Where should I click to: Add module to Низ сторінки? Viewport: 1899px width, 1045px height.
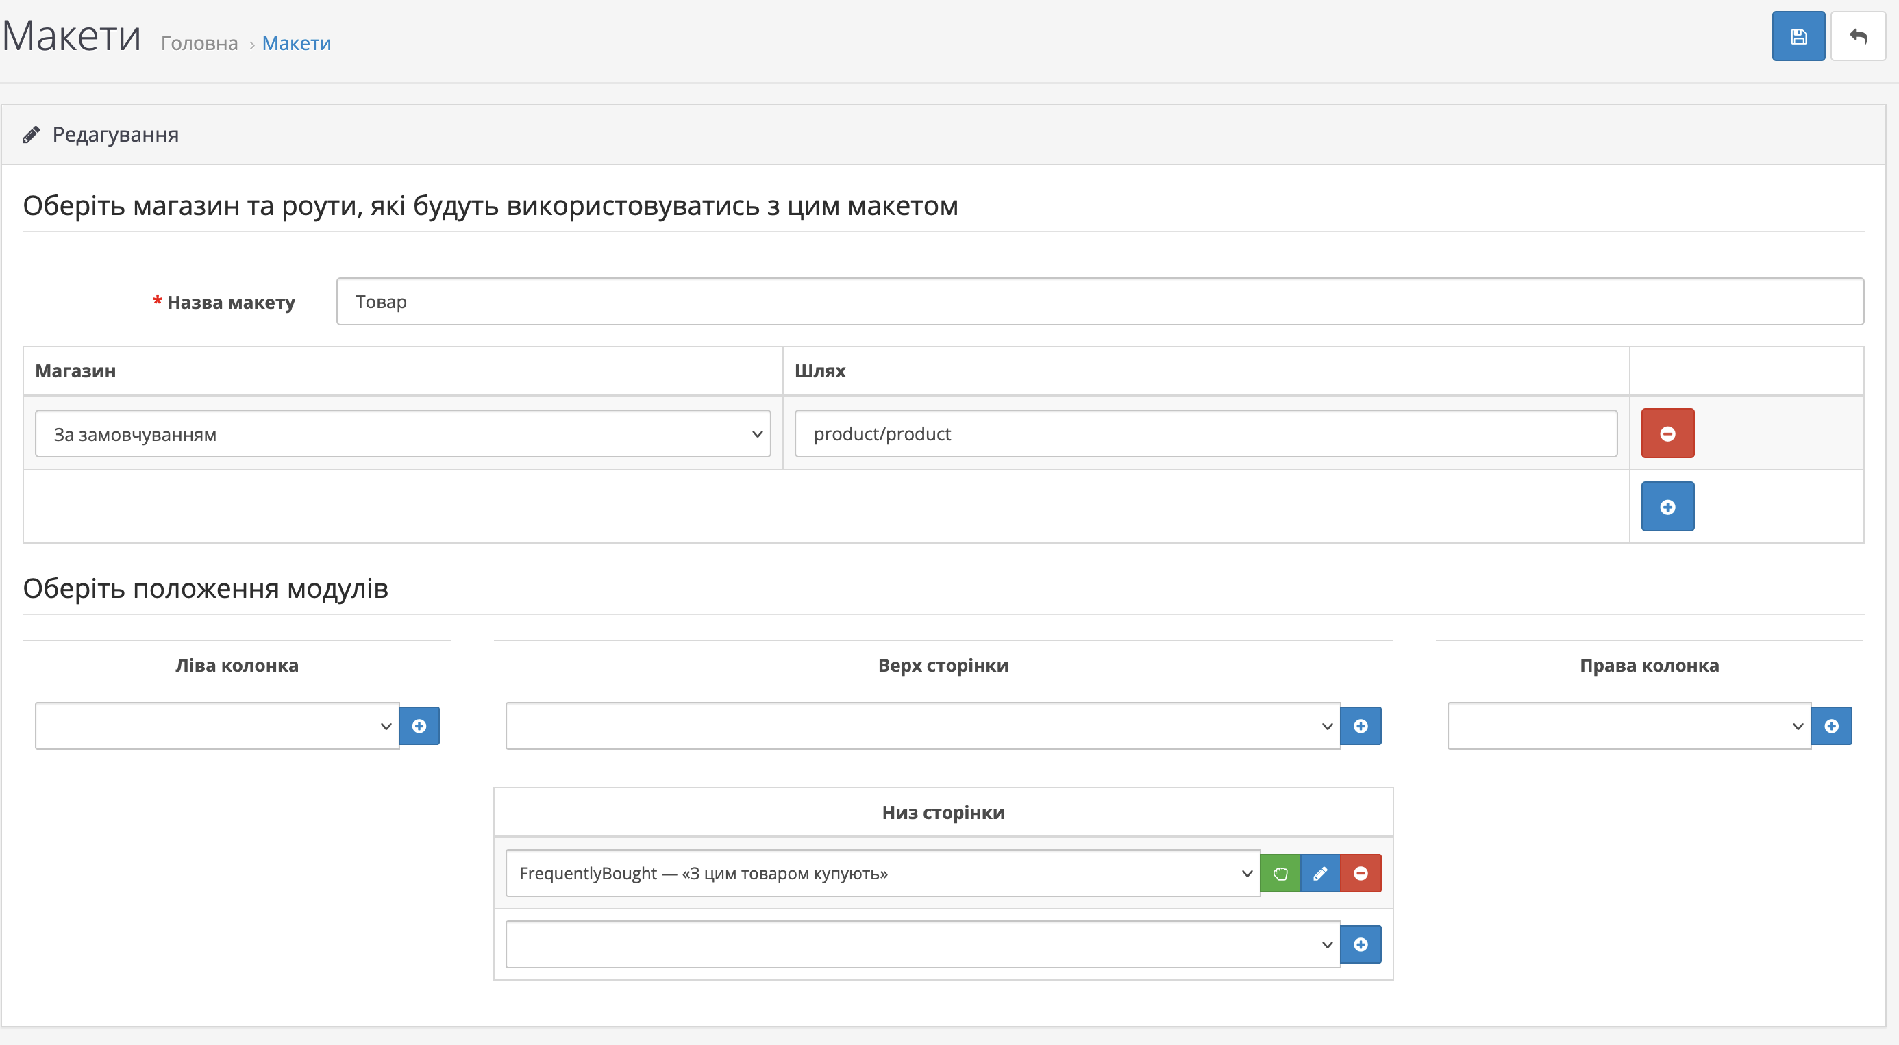point(1361,945)
